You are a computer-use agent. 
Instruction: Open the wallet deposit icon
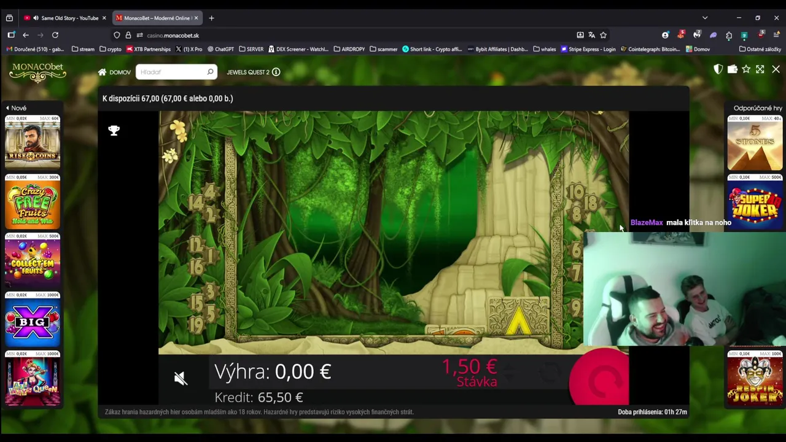[x=732, y=69]
